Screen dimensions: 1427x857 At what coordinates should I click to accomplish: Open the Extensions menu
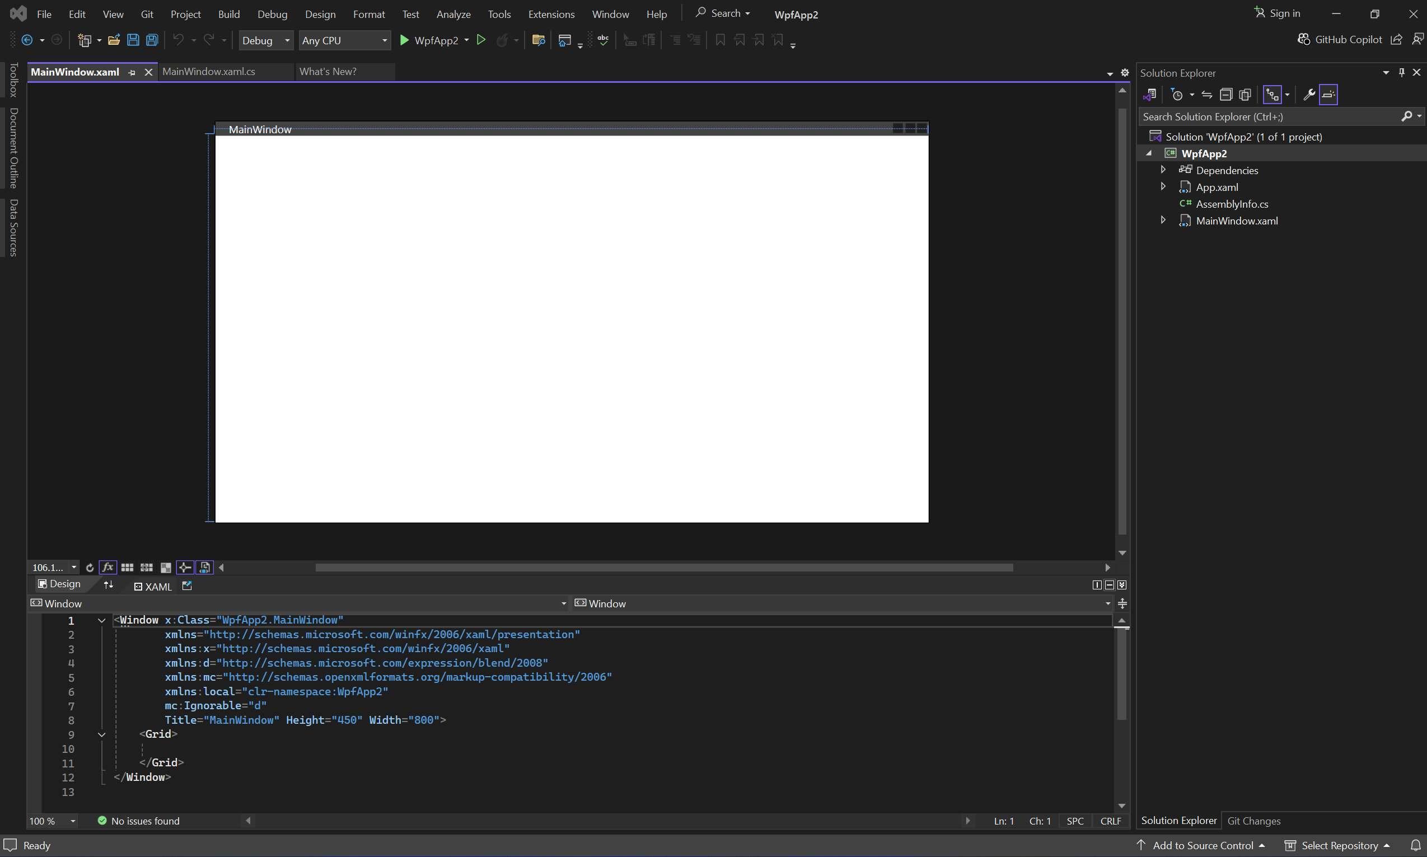pos(551,14)
